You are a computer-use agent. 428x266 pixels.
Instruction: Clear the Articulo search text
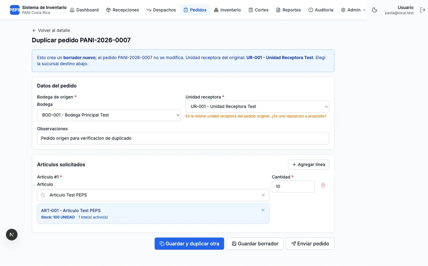pyautogui.click(x=263, y=195)
